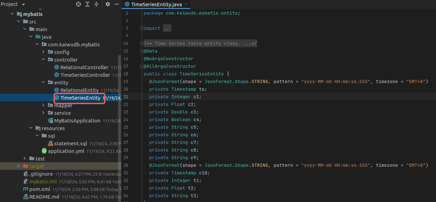Click the Expand All icon in Project panel
This screenshot has width=436, height=202.
pos(87,4)
